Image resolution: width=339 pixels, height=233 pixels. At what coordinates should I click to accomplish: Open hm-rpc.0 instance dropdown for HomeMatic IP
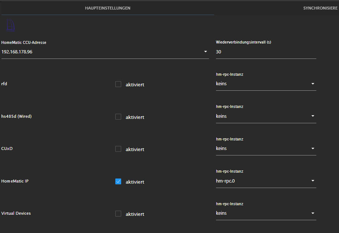coord(266,181)
